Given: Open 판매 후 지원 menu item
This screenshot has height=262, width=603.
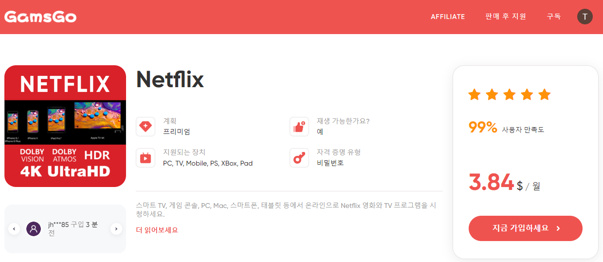Looking at the screenshot, I should click(506, 17).
